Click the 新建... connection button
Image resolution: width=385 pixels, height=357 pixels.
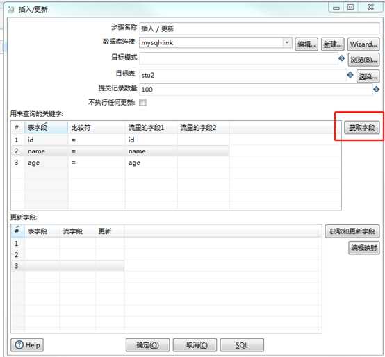(332, 44)
